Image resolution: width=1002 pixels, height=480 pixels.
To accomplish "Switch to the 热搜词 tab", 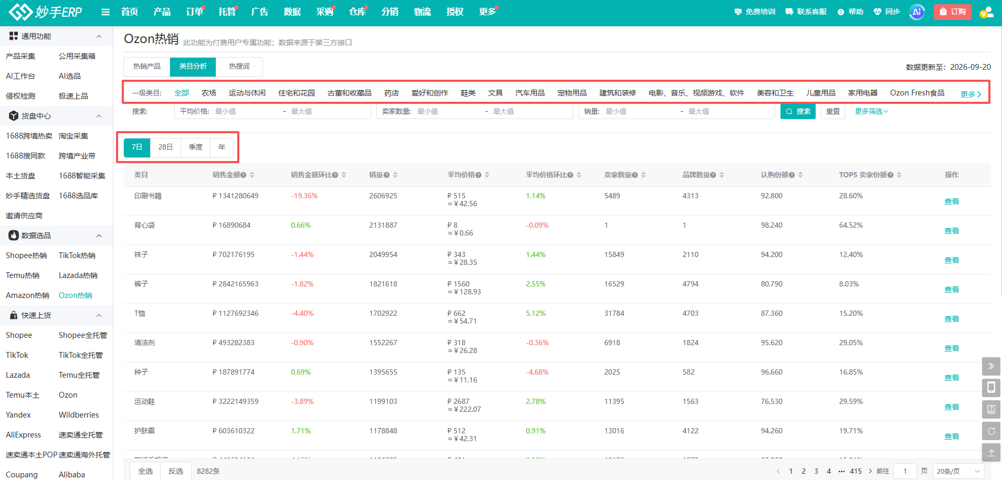I will coord(239,67).
